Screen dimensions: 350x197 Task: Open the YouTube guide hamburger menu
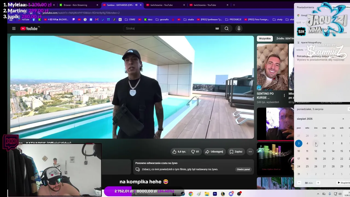point(14,28)
